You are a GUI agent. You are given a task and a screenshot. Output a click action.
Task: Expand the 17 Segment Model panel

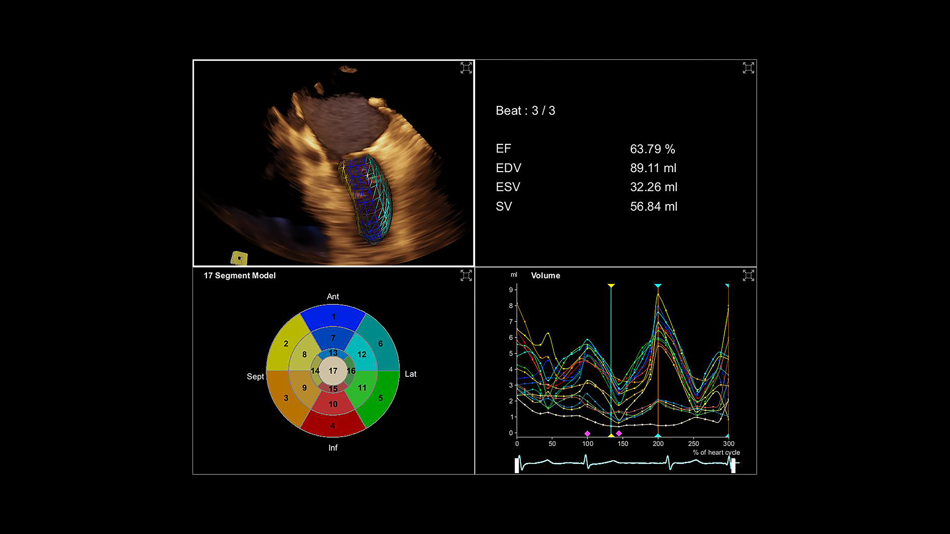point(466,275)
